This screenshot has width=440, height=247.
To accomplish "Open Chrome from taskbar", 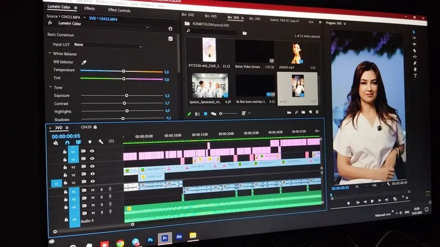I will [120, 243].
